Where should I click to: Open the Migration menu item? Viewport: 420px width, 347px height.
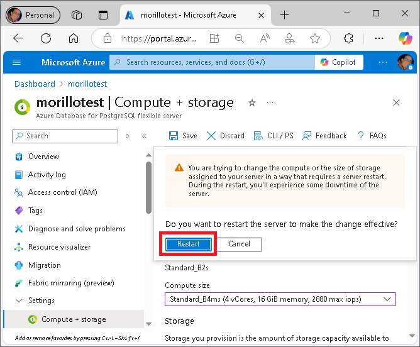point(45,265)
